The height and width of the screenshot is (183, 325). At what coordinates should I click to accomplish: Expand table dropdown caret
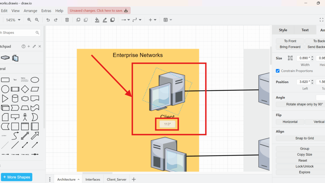171,20
